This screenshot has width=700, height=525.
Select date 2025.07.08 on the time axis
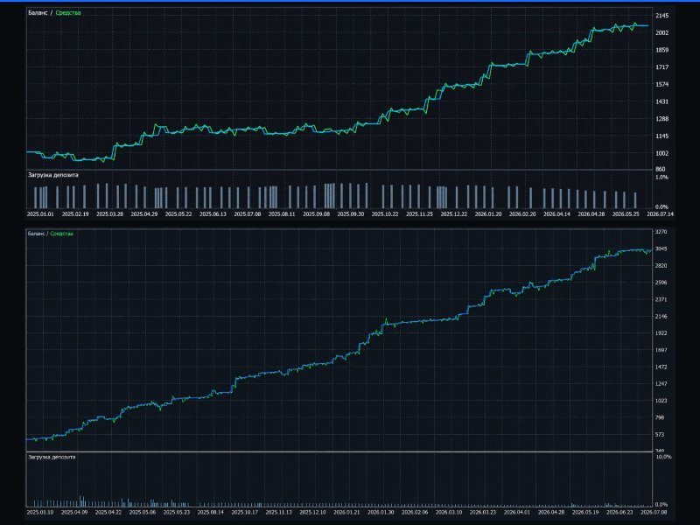[248, 214]
